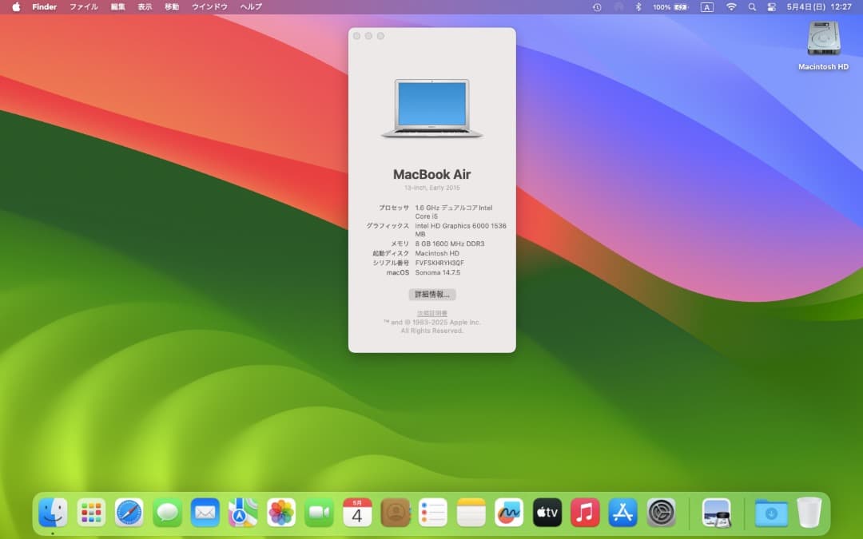
Task: Open System Settings from the Dock
Action: (661, 512)
